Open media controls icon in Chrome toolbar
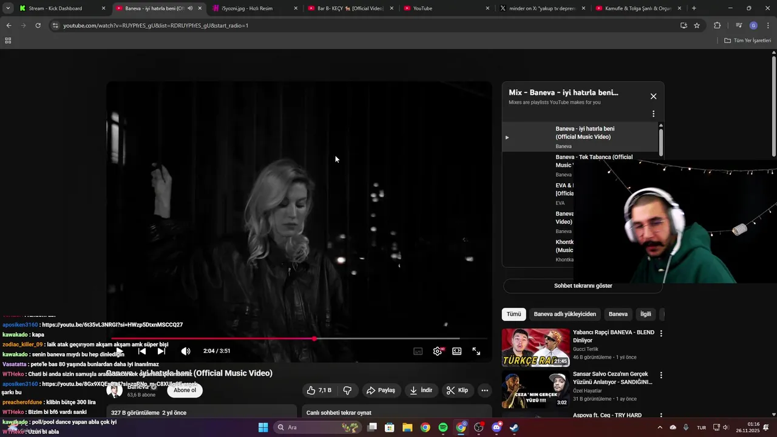The image size is (777, 437). pyautogui.click(x=739, y=25)
